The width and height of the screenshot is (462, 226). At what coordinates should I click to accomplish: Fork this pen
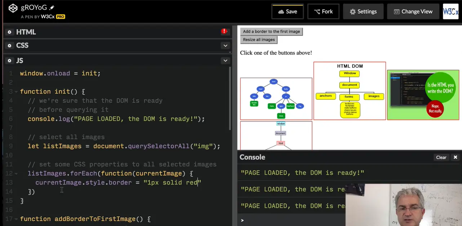tap(323, 12)
